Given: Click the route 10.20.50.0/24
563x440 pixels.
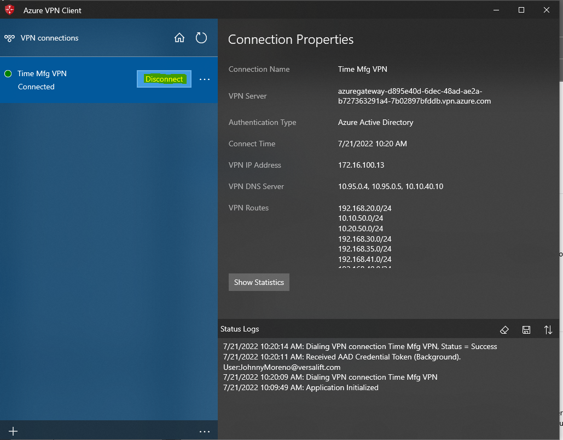Looking at the screenshot, I should [x=361, y=228].
